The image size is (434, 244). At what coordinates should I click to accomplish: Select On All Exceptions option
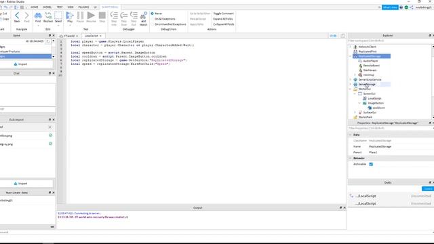click(163, 19)
